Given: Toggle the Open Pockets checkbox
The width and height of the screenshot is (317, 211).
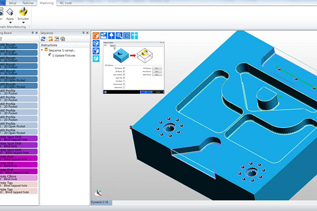Looking at the screenshot, I should coord(124,75).
